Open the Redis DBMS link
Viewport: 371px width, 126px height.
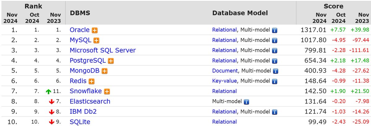(78, 81)
